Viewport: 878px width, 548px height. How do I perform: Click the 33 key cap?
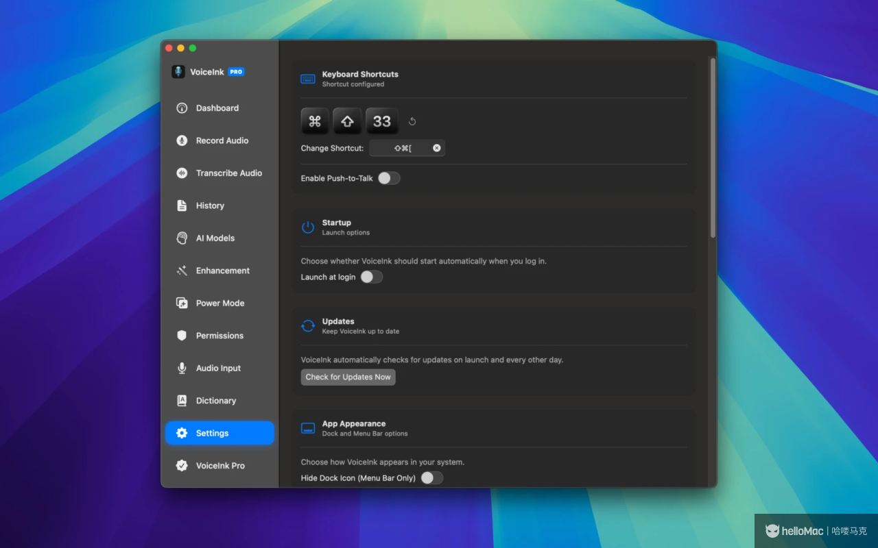point(381,121)
